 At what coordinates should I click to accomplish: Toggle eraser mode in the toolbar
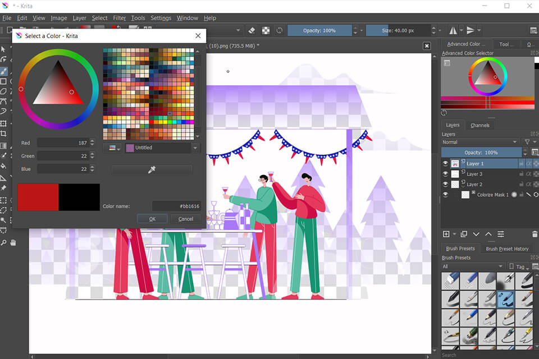[252, 30]
